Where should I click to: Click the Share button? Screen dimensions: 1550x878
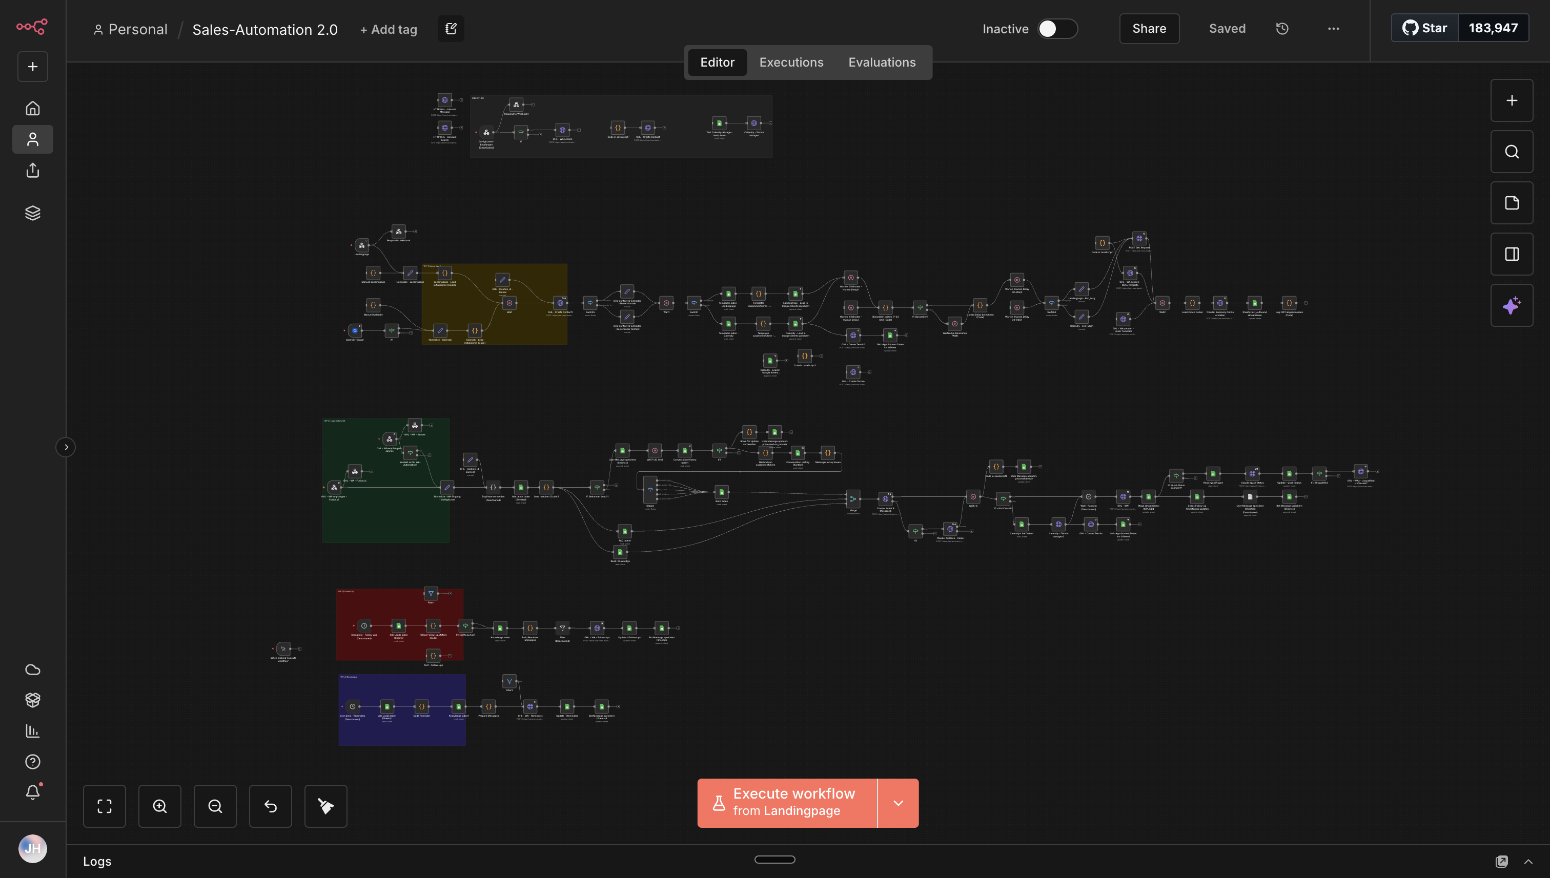(x=1148, y=28)
